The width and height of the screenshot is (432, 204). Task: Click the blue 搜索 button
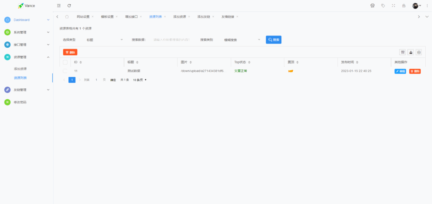[273, 40]
